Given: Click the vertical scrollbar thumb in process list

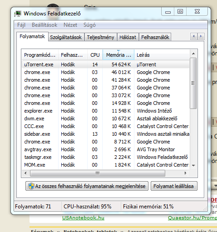Looking at the screenshot, I should tap(193, 84).
